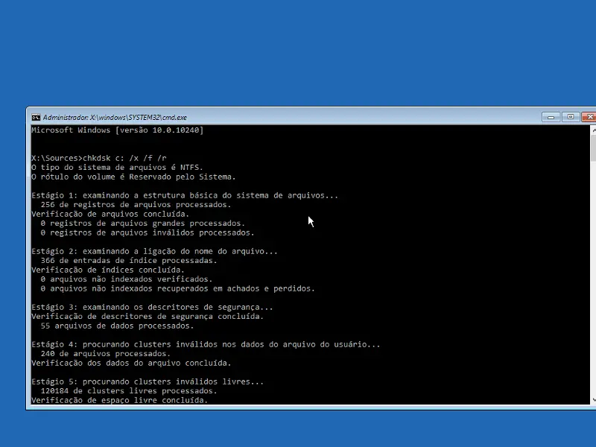Click the 'Estágio 1: examinando a estrutura básica' line
The width and height of the screenshot is (596, 447).
point(185,195)
